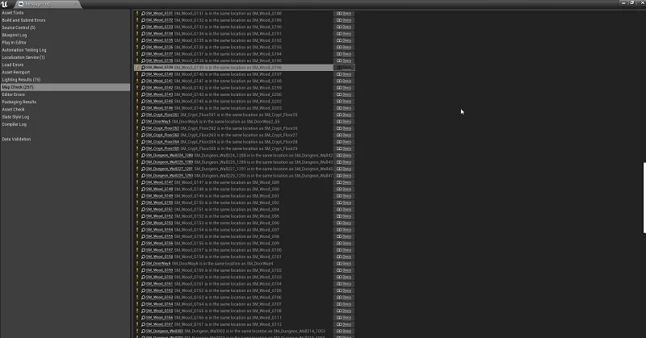The width and height of the screenshot is (646, 338).
Task: Follow the SM_Dungeon_Wall227_1291 actor link
Action: pos(170,169)
